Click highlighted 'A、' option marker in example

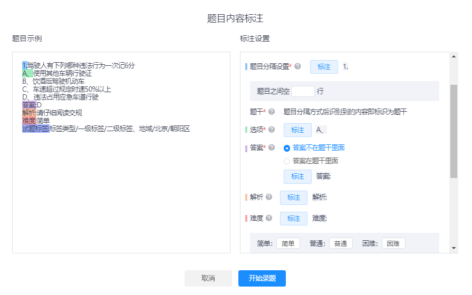click(x=27, y=73)
